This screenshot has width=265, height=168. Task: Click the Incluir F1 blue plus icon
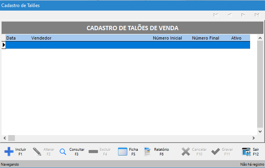tap(9, 152)
